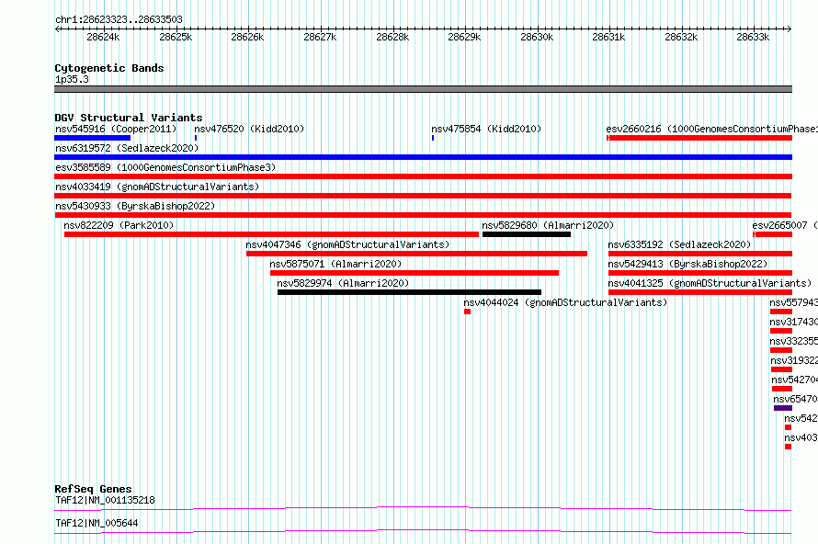Open the nsv6319572 (Sedlazeck2020) variant label
The height and width of the screenshot is (544, 818).
(127, 148)
